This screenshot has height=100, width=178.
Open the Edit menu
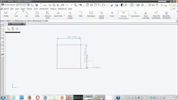click(12, 9)
